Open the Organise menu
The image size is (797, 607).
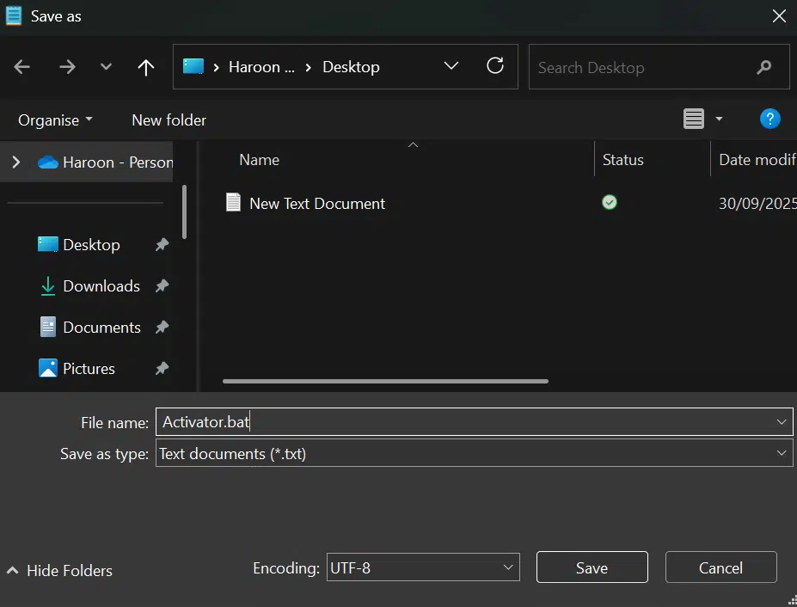(x=55, y=120)
